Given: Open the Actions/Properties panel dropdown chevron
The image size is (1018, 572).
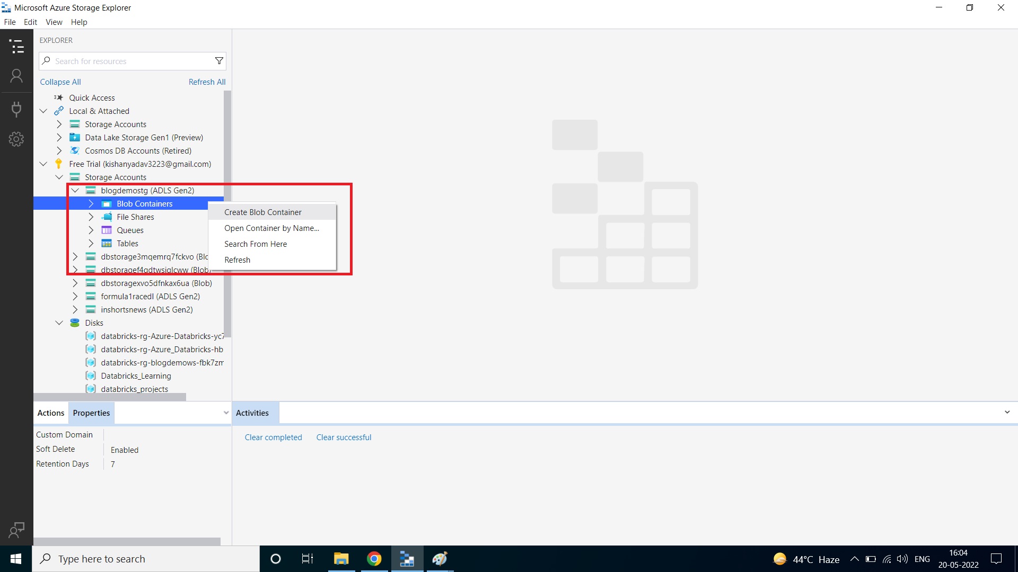Looking at the screenshot, I should click(x=226, y=413).
